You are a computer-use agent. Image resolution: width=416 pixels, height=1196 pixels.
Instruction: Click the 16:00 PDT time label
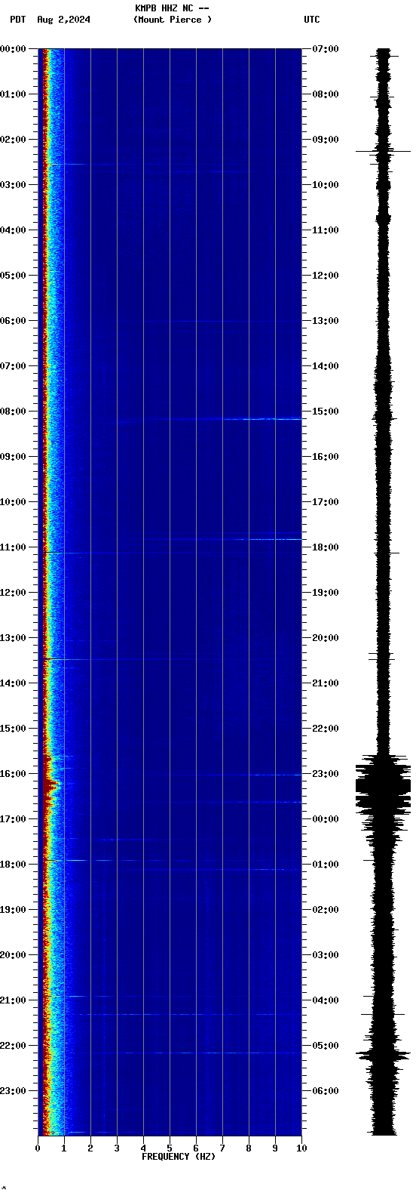[13, 774]
